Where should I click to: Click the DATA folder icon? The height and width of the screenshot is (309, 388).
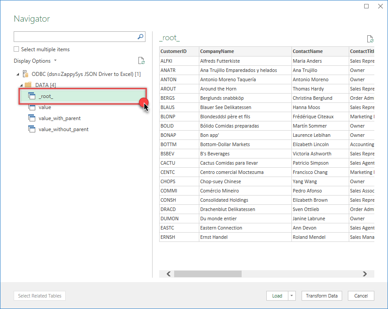click(x=28, y=85)
